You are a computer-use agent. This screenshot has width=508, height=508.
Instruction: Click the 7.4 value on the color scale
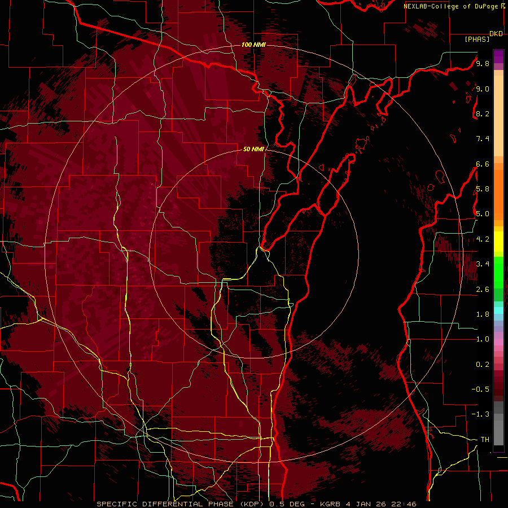click(483, 139)
